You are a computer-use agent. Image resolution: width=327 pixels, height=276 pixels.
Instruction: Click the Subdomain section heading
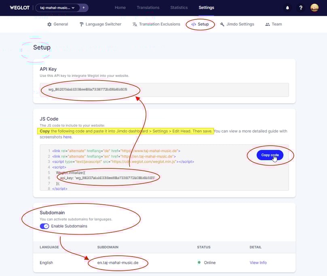[52, 212]
